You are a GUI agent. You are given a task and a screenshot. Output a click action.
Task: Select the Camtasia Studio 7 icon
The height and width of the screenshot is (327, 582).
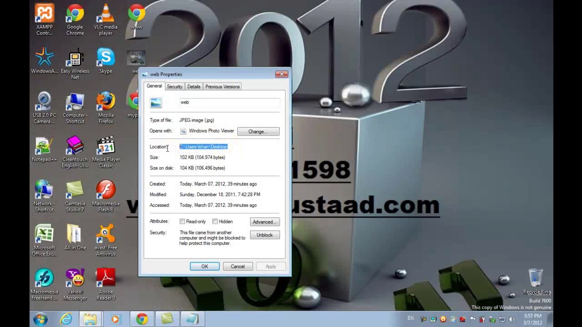pyautogui.click(x=75, y=196)
